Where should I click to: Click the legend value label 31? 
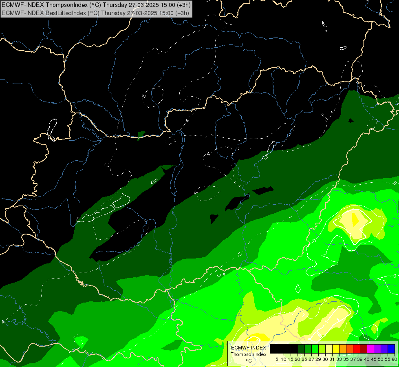coord(332,359)
